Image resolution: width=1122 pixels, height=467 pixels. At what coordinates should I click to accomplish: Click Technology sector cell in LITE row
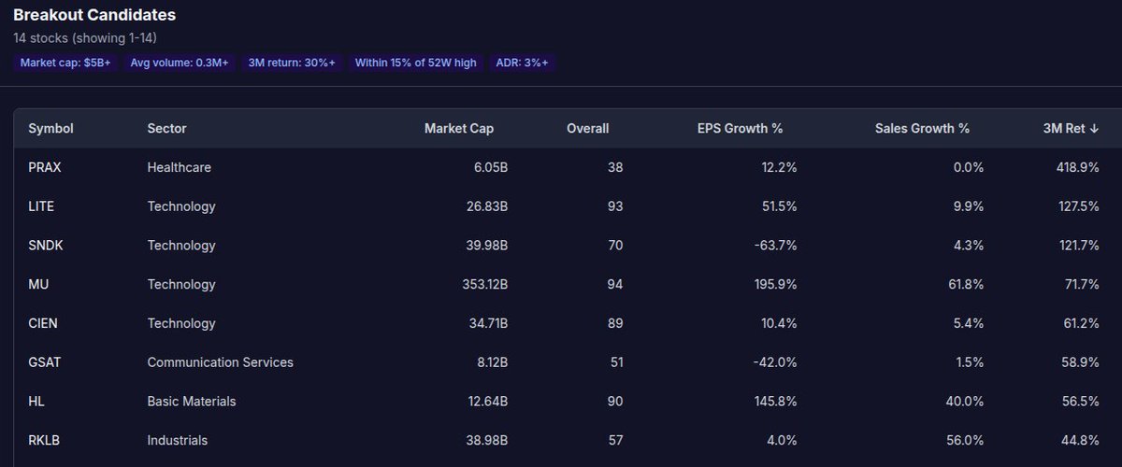181,206
